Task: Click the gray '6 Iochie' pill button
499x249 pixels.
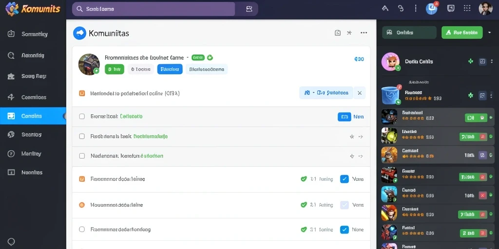Action: [141, 69]
